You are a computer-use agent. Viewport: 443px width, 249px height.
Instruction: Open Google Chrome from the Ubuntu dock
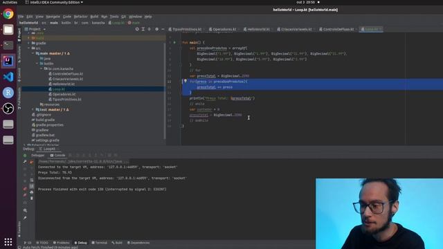coord(8,14)
